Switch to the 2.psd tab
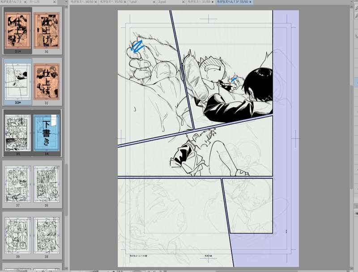 (164, 2)
